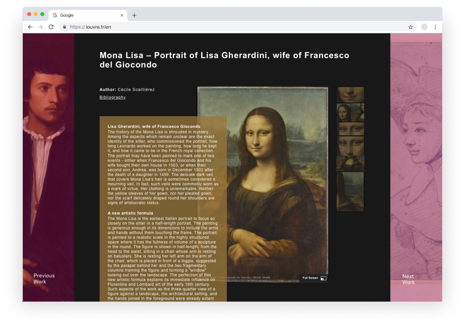465x325 pixels.
Task: Click the macOS green maximize window button
Action: pyautogui.click(x=42, y=14)
